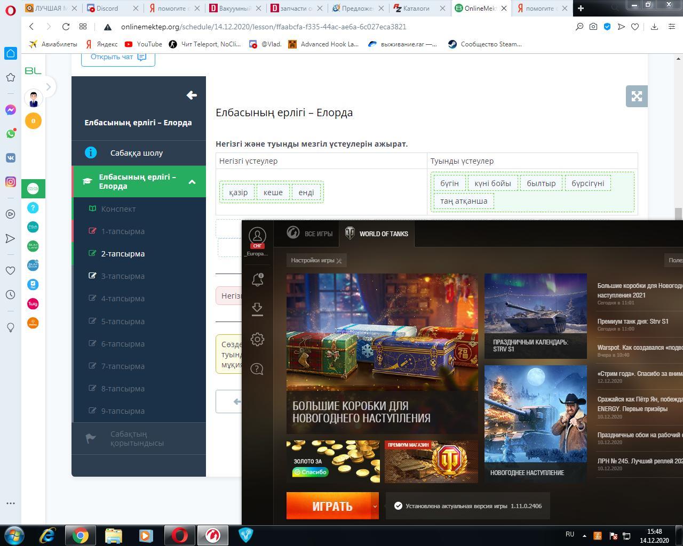This screenshot has width=683, height=546.
Task: Click the user profile avatar in Game Center
Action: [x=257, y=236]
